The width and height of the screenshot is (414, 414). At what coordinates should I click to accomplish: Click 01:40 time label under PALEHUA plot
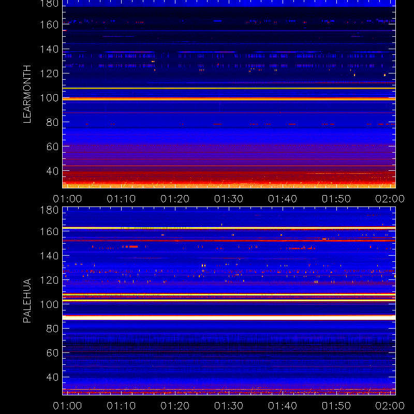point(283,406)
